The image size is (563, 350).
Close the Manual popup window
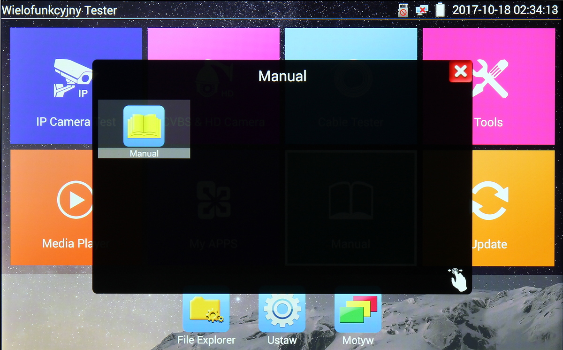460,71
